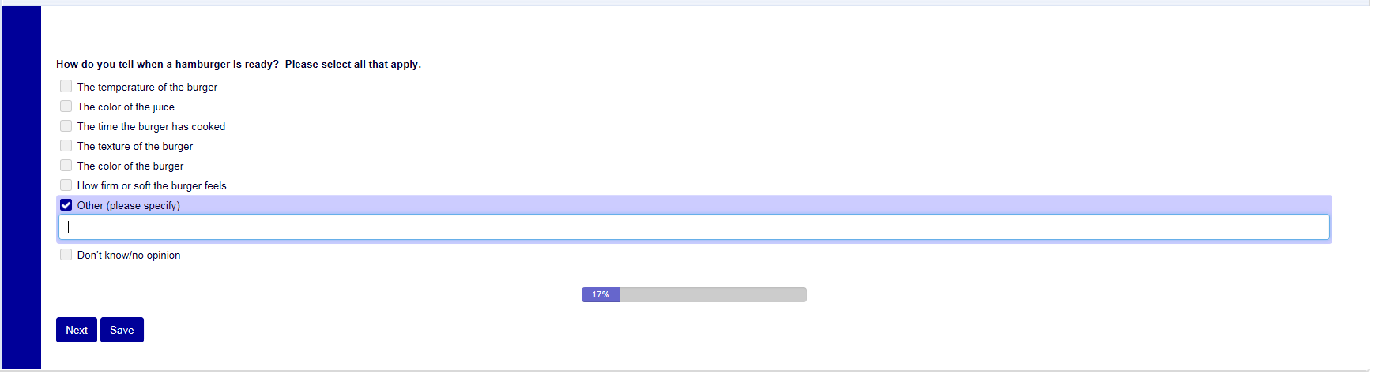
Task: Check the temperature of the burger checkbox
Action: 66,87
